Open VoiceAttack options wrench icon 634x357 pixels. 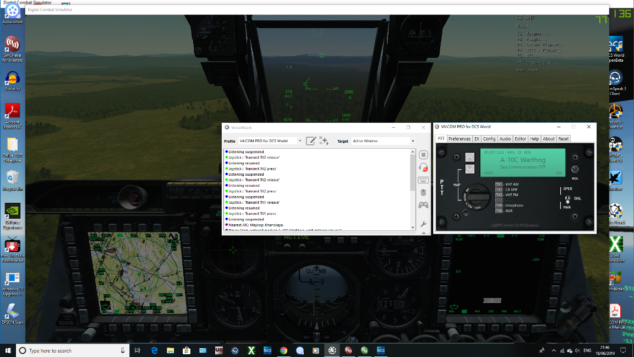423,224
